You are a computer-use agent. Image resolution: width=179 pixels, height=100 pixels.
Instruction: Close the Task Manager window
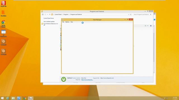(x=131, y=19)
